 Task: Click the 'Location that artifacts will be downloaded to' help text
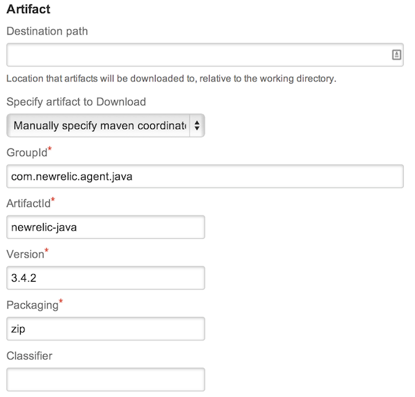tap(172, 79)
